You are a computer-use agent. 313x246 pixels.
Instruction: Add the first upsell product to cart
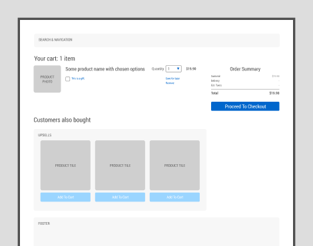[x=65, y=197]
